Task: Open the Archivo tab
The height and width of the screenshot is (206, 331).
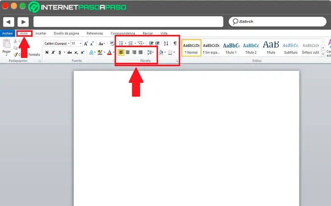Action: coord(7,33)
